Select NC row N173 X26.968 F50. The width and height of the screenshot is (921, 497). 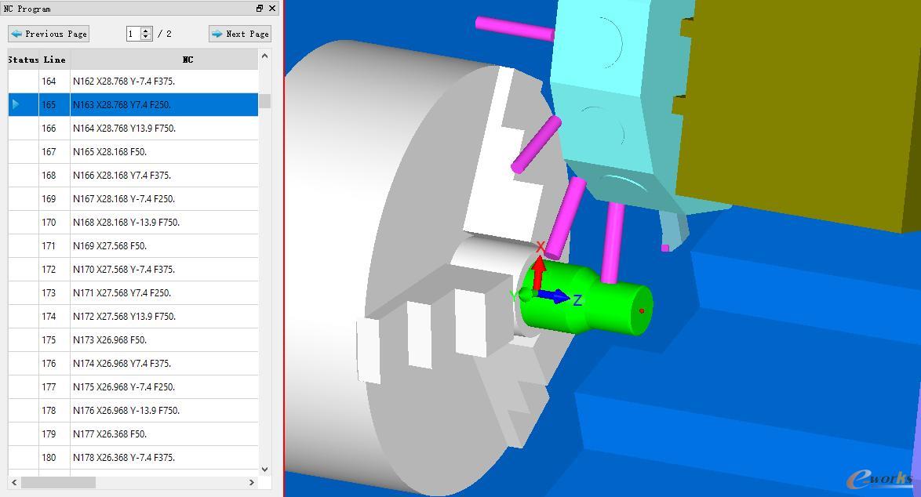[x=133, y=339]
